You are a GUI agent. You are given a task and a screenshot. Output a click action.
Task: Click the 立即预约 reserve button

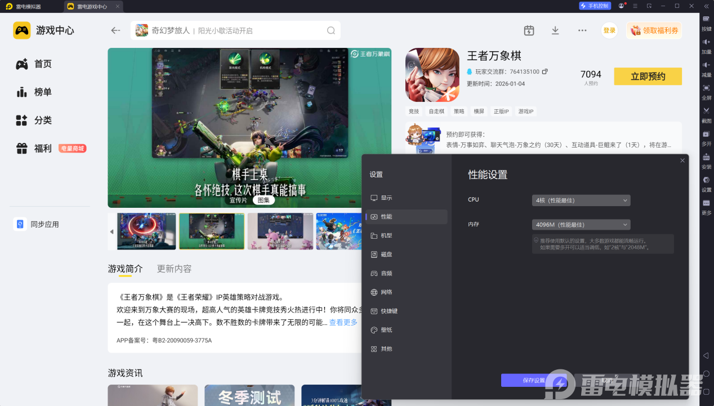[648, 77]
